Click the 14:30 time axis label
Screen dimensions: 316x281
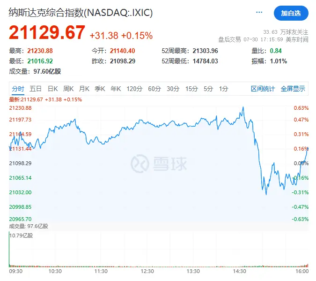coord(239,271)
